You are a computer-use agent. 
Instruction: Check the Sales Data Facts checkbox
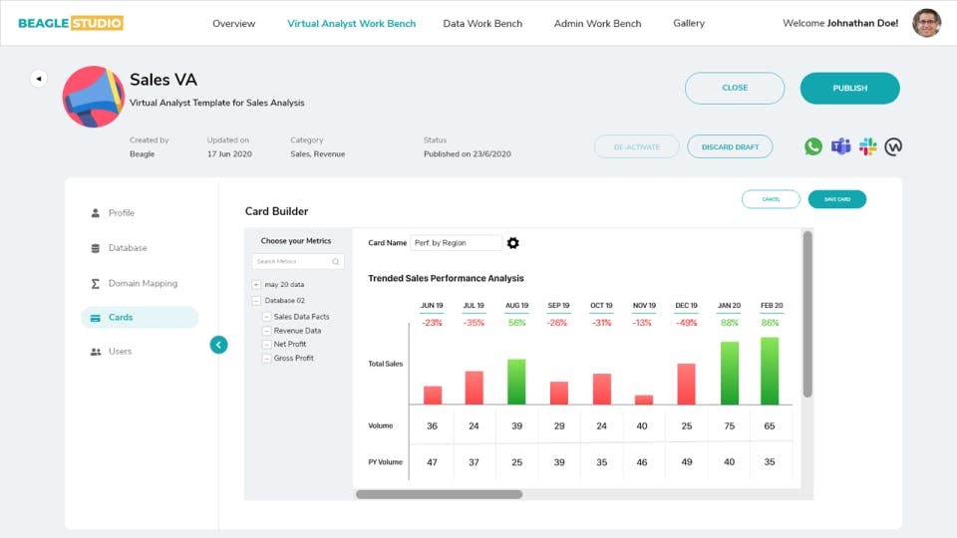pyautogui.click(x=267, y=317)
